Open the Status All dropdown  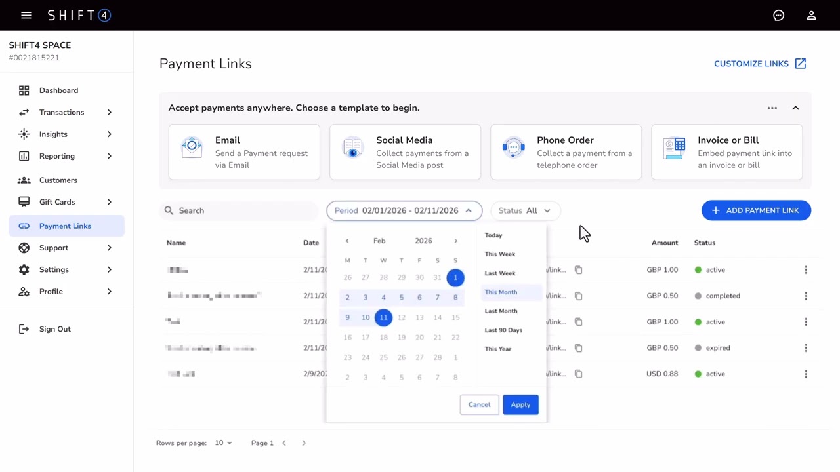coord(525,210)
